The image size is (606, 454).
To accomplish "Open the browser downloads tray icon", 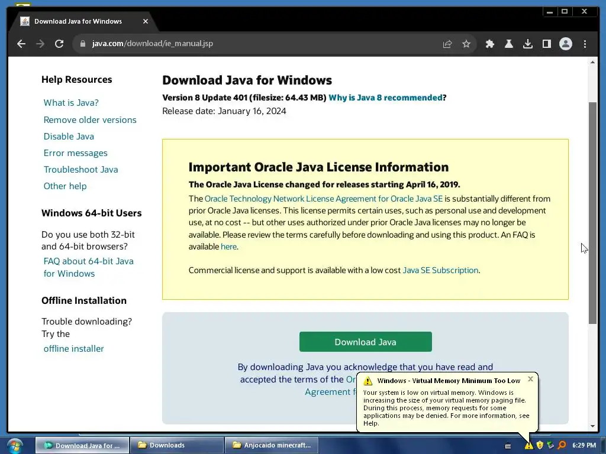I will [x=527, y=44].
